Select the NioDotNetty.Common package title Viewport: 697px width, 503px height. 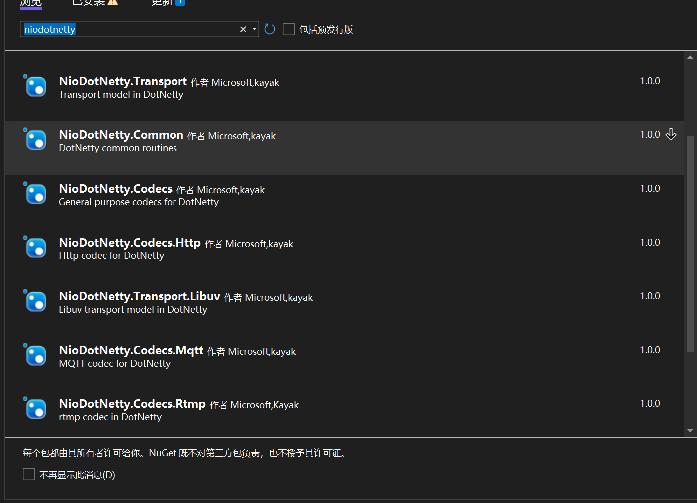121,135
